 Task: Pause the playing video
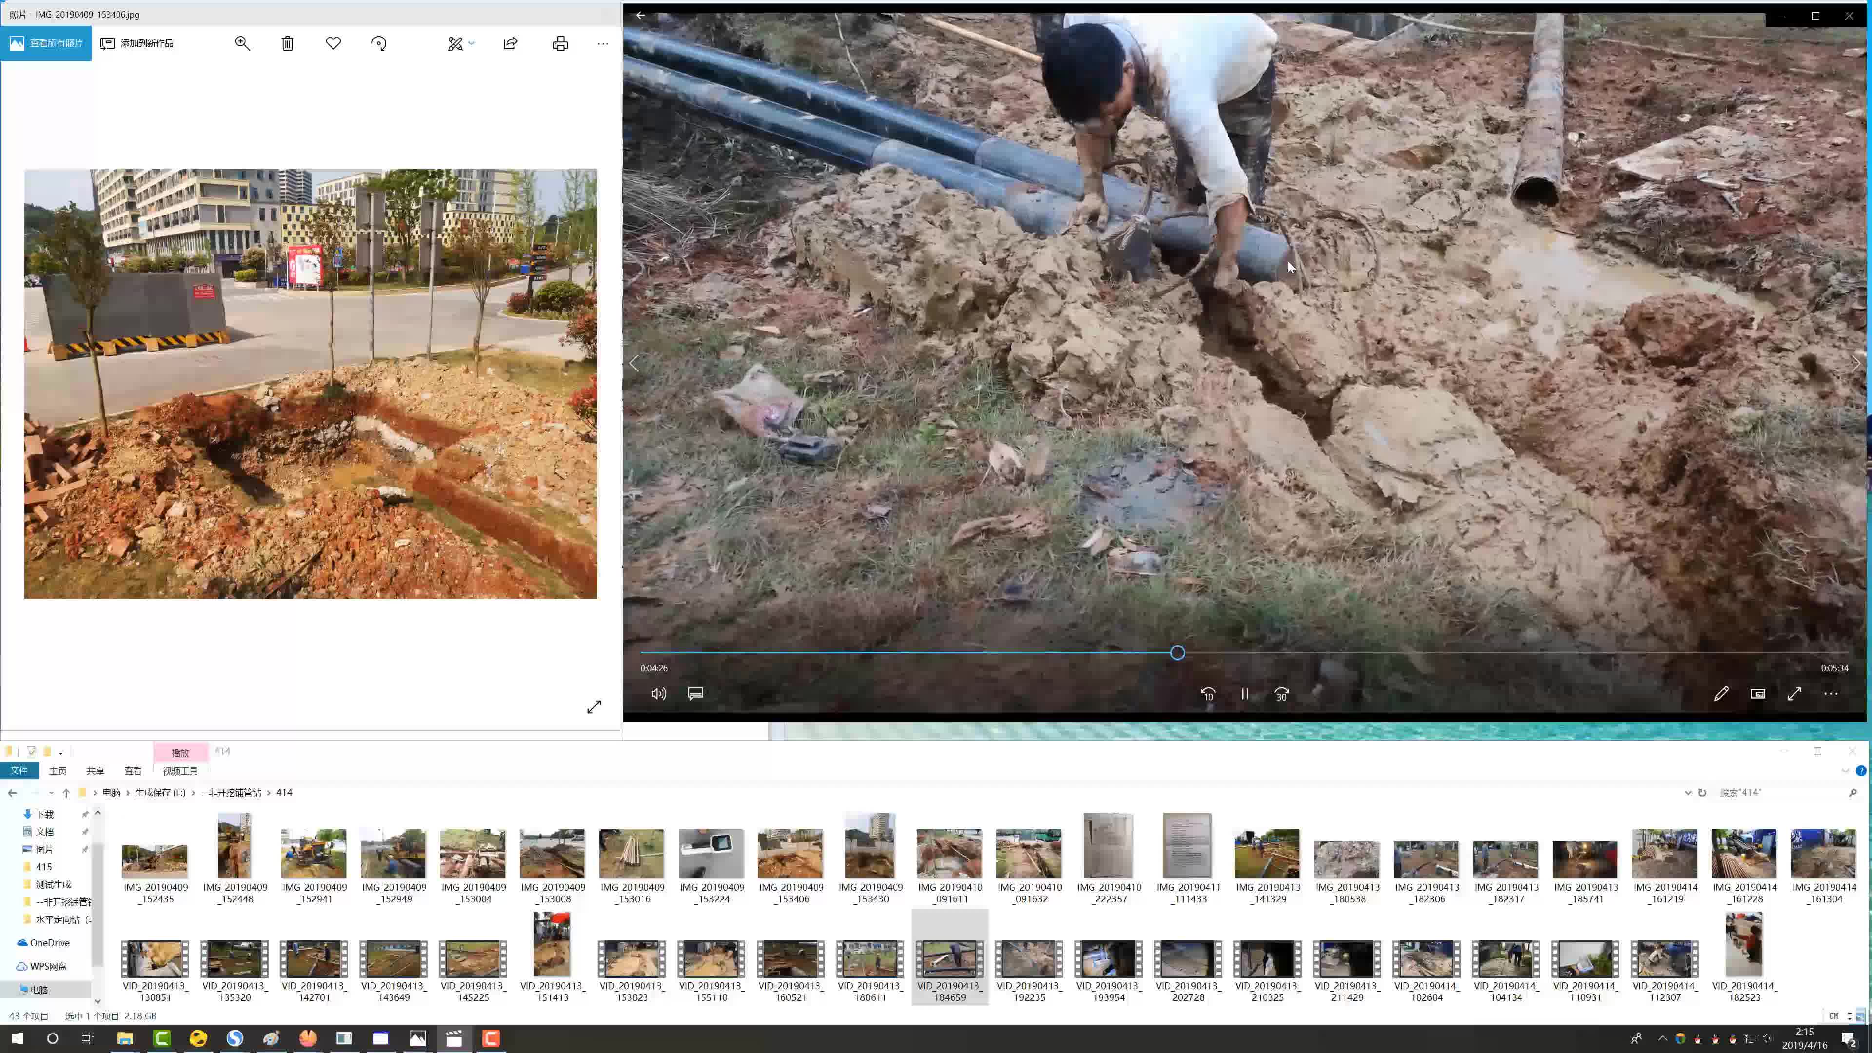[1245, 693]
